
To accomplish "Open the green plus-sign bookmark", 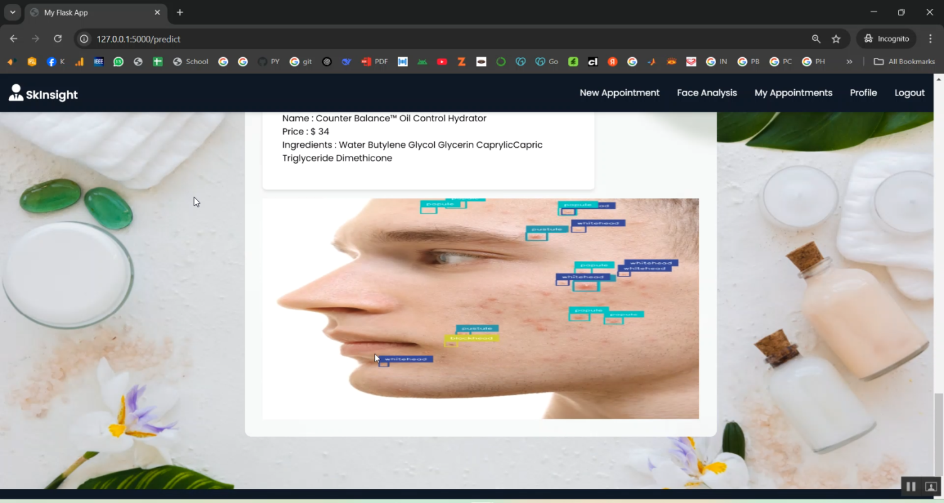I will (x=158, y=62).
